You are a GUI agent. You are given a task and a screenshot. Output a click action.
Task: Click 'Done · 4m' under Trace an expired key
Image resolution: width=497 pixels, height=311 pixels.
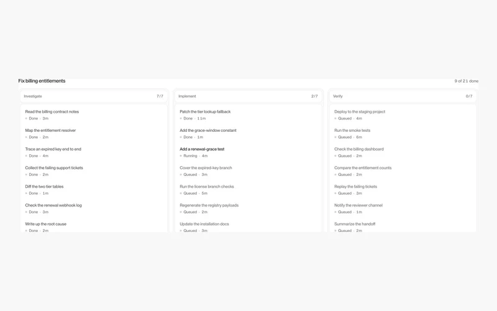39,156
